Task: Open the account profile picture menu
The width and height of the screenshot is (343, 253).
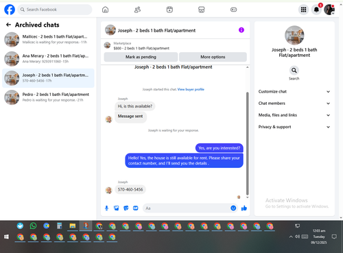Action: 329,10
